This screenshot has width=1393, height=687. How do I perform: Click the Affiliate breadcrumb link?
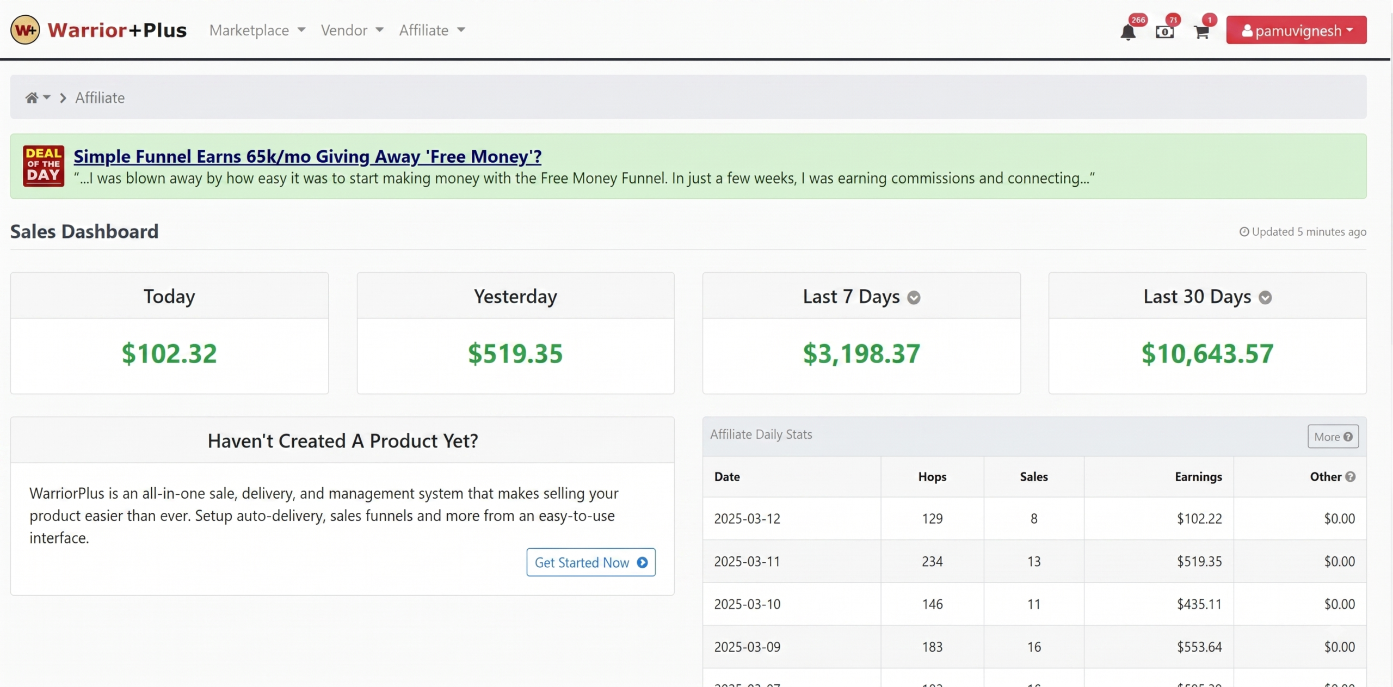[x=100, y=97]
